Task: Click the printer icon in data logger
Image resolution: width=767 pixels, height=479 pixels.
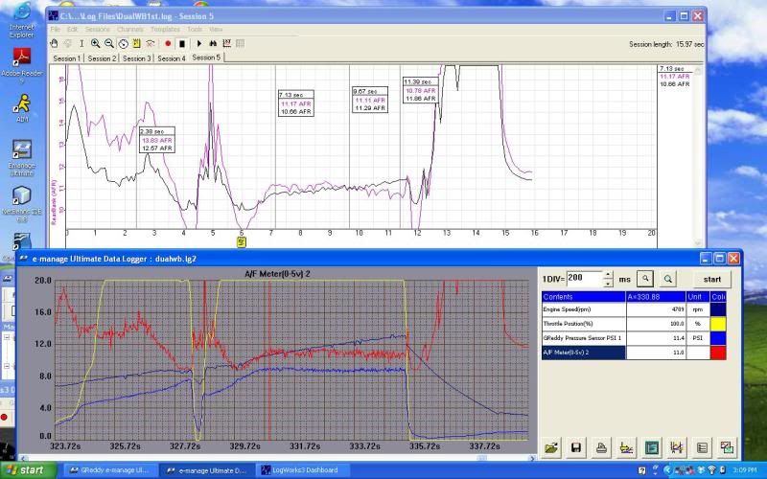Action: tap(603, 447)
